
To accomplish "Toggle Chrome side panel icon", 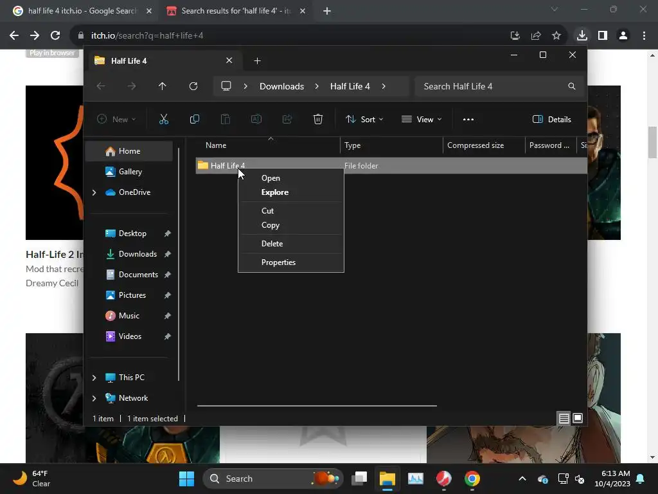I will point(603,36).
